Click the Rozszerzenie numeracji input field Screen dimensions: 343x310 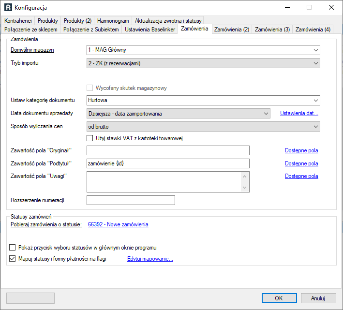(131, 200)
